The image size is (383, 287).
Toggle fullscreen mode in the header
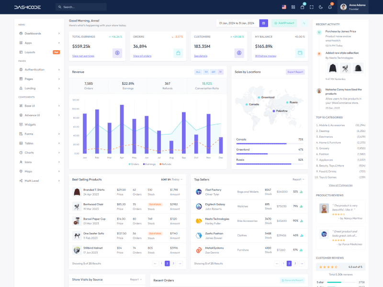tap(312, 7)
